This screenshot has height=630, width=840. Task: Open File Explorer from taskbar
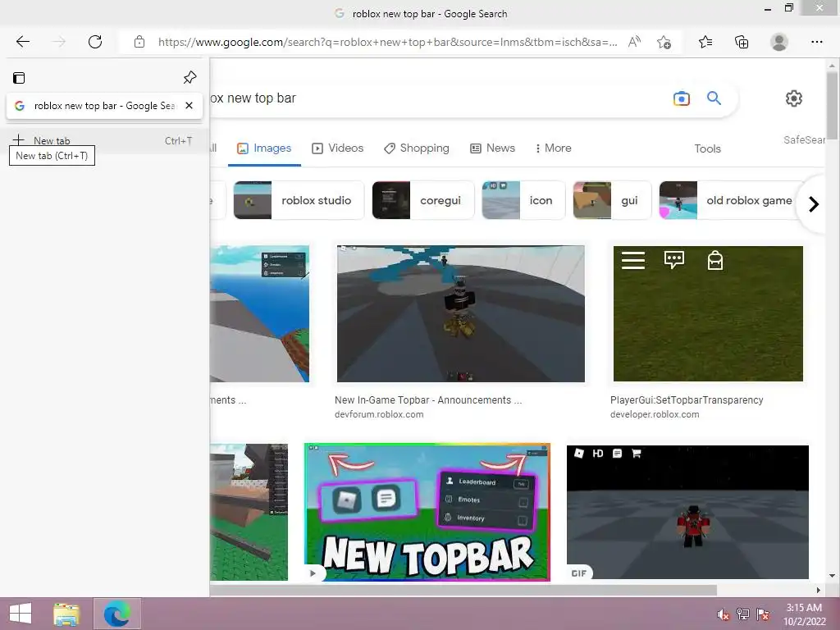(66, 614)
